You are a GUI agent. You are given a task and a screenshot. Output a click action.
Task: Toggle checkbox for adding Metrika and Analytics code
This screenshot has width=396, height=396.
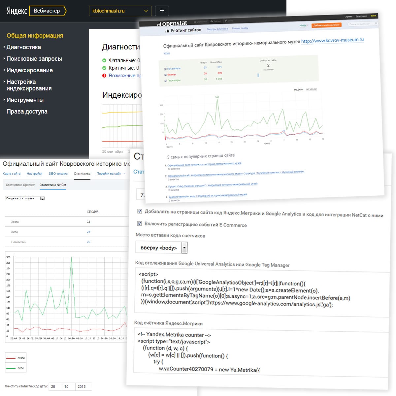140,211
